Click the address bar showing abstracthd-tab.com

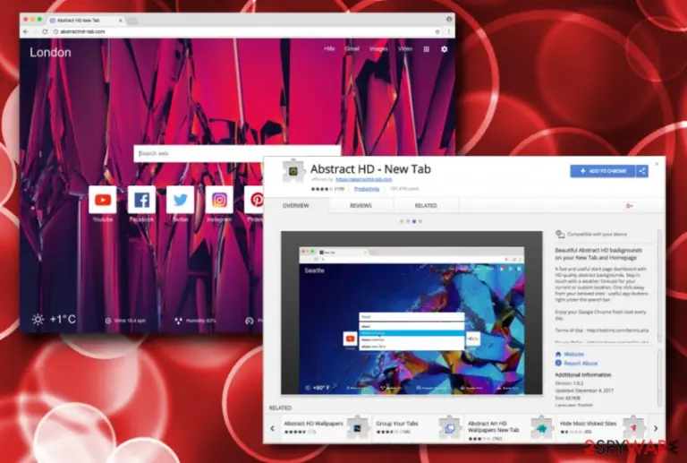coord(245,31)
